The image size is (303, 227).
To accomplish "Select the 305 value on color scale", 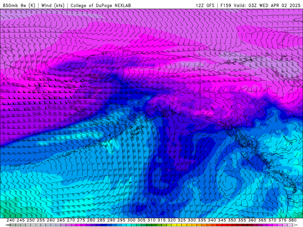I will point(141,220).
